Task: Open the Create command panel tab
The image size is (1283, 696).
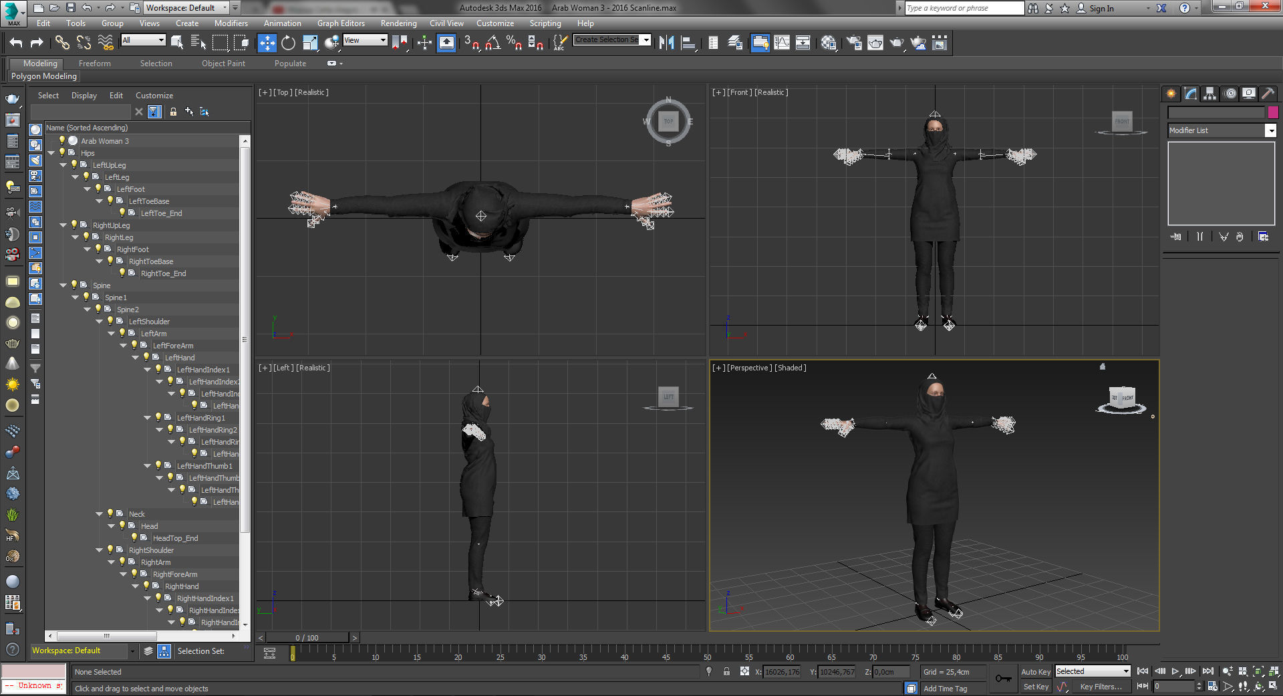Action: 1171,94
